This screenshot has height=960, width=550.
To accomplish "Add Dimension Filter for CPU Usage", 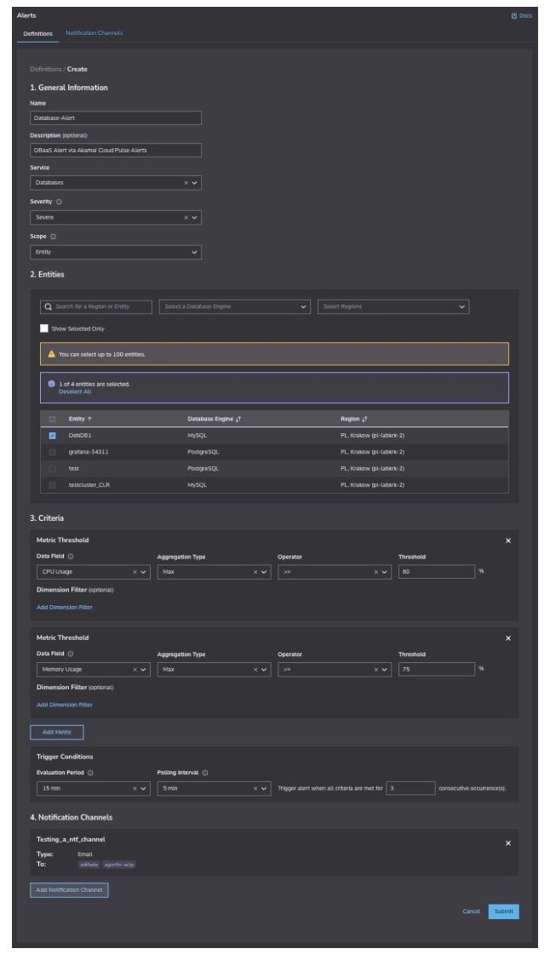I will [x=65, y=608].
